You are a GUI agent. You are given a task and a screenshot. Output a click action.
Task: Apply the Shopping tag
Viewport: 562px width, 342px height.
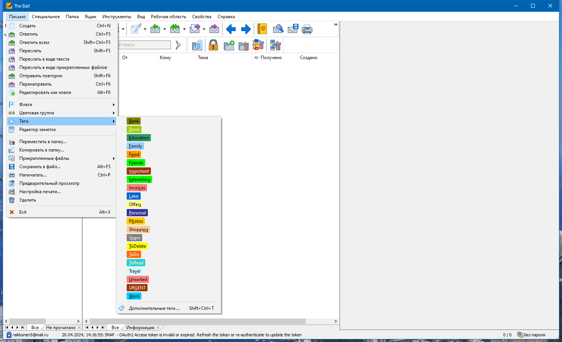point(138,230)
